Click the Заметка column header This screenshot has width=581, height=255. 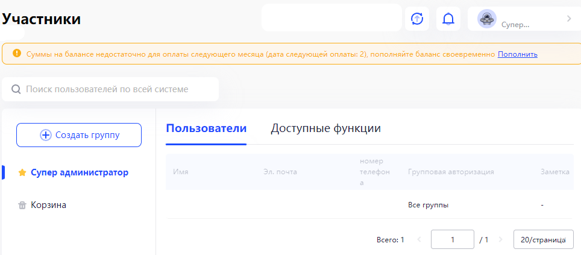pos(555,172)
